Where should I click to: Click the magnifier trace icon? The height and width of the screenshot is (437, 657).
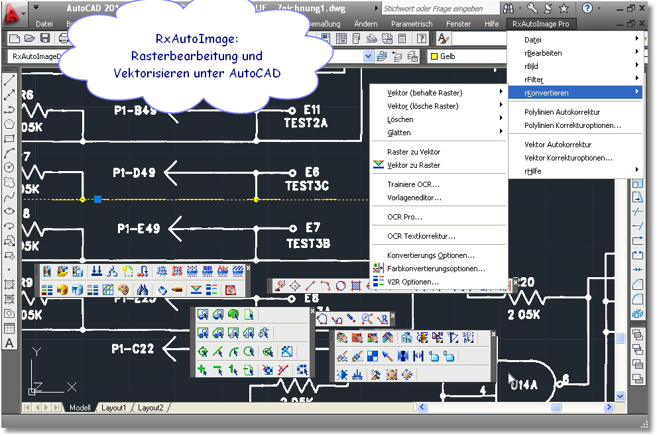coord(367,319)
